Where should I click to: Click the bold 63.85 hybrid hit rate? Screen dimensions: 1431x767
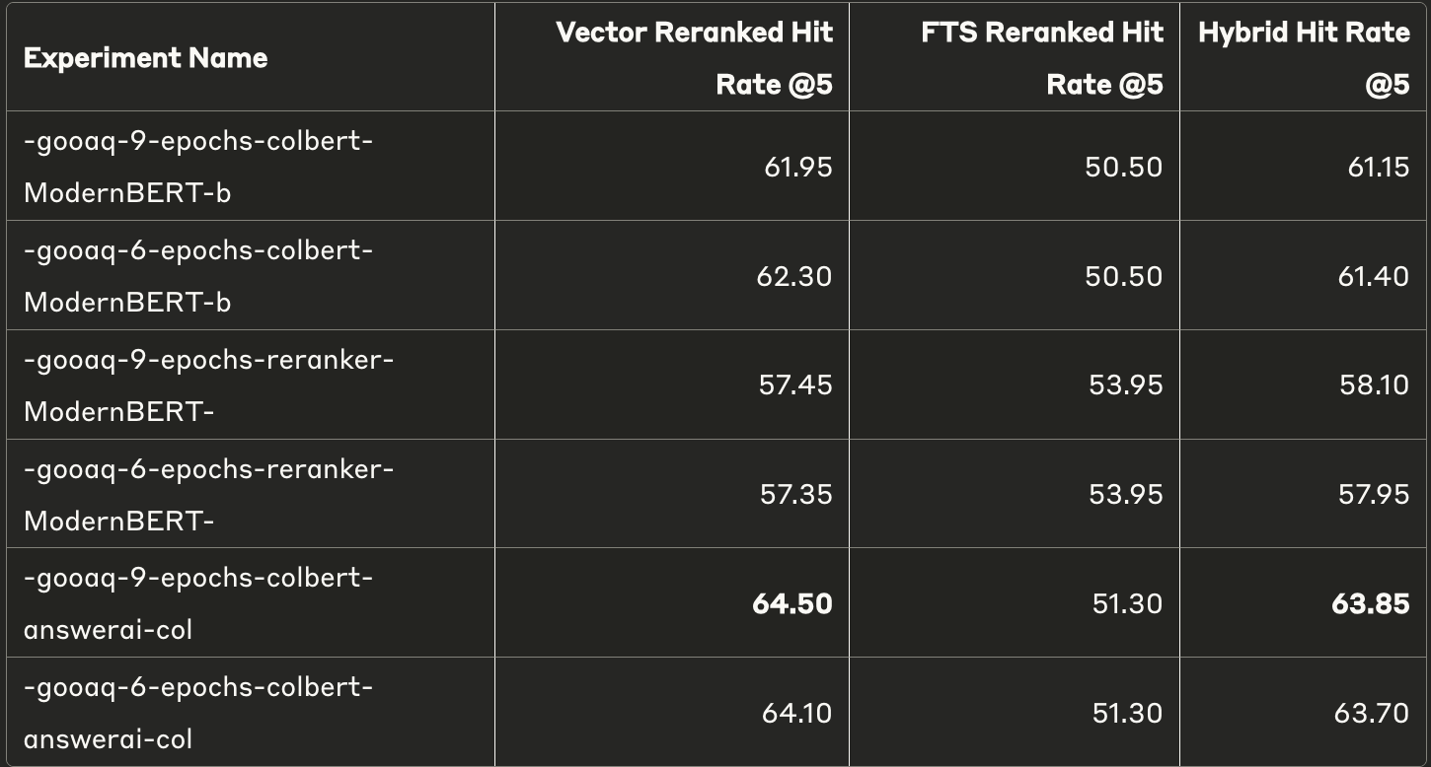pyautogui.click(x=1370, y=603)
